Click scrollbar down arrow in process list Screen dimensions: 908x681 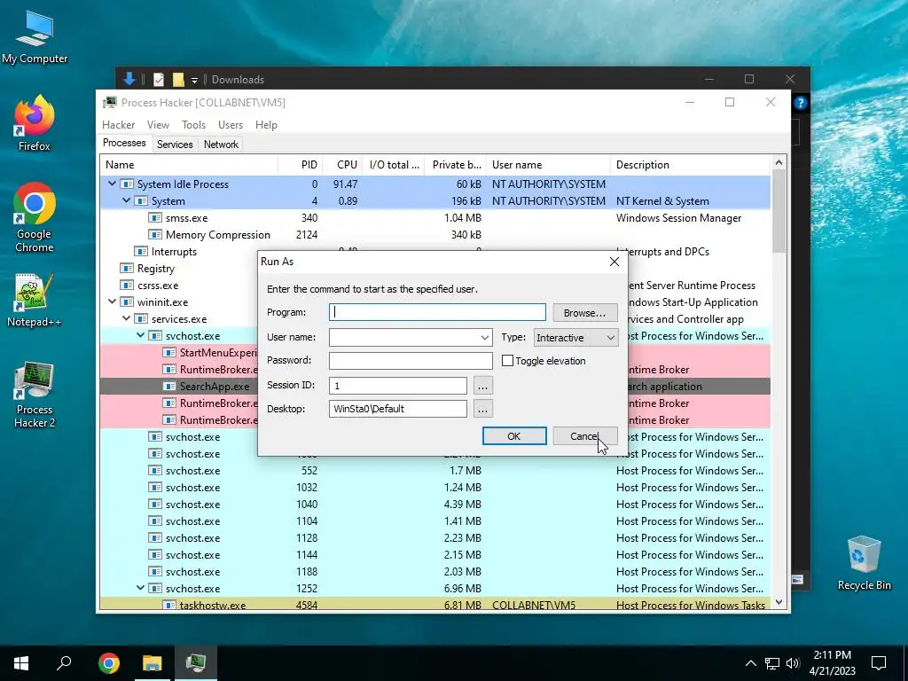click(779, 602)
